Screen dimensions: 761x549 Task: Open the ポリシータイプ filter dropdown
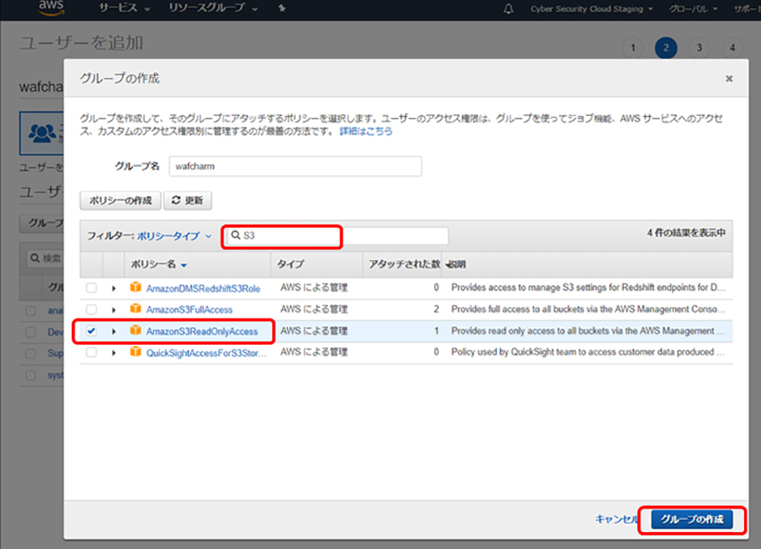(174, 236)
